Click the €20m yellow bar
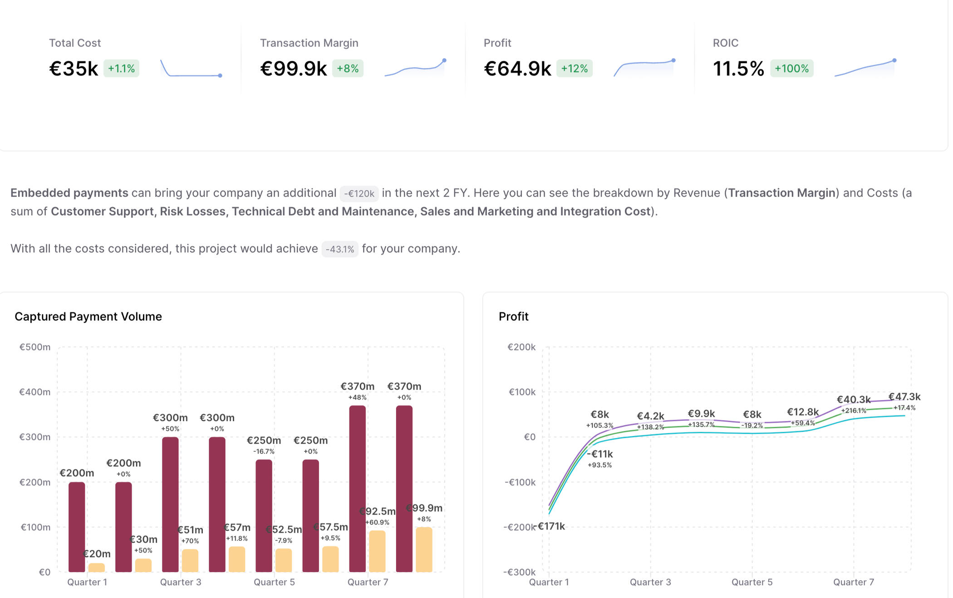 click(96, 568)
